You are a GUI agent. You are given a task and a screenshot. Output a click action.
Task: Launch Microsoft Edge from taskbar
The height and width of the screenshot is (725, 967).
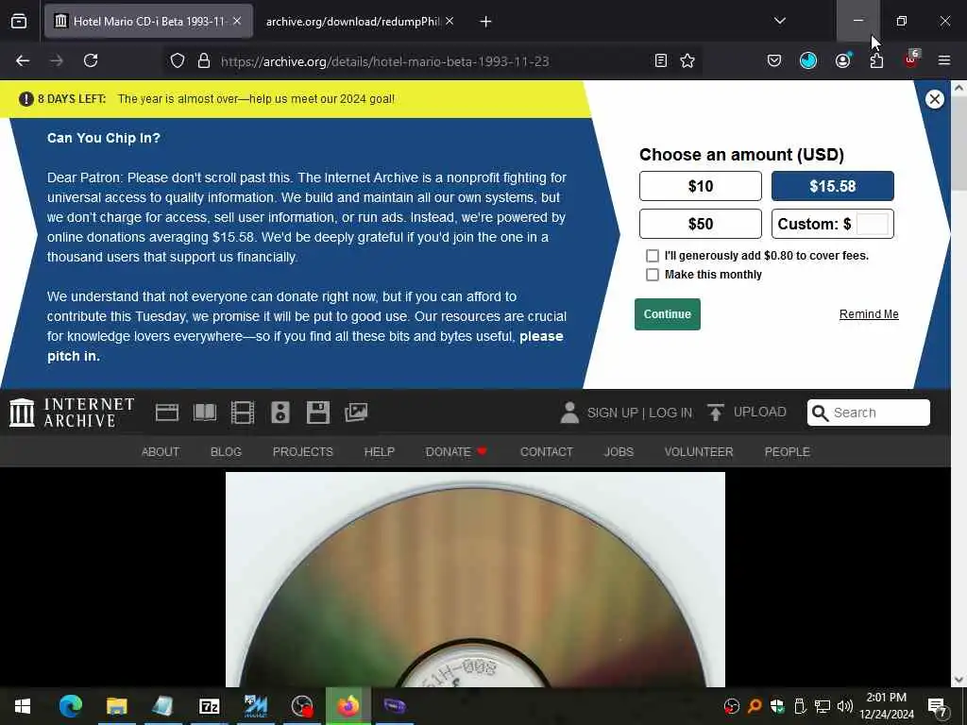click(x=70, y=706)
